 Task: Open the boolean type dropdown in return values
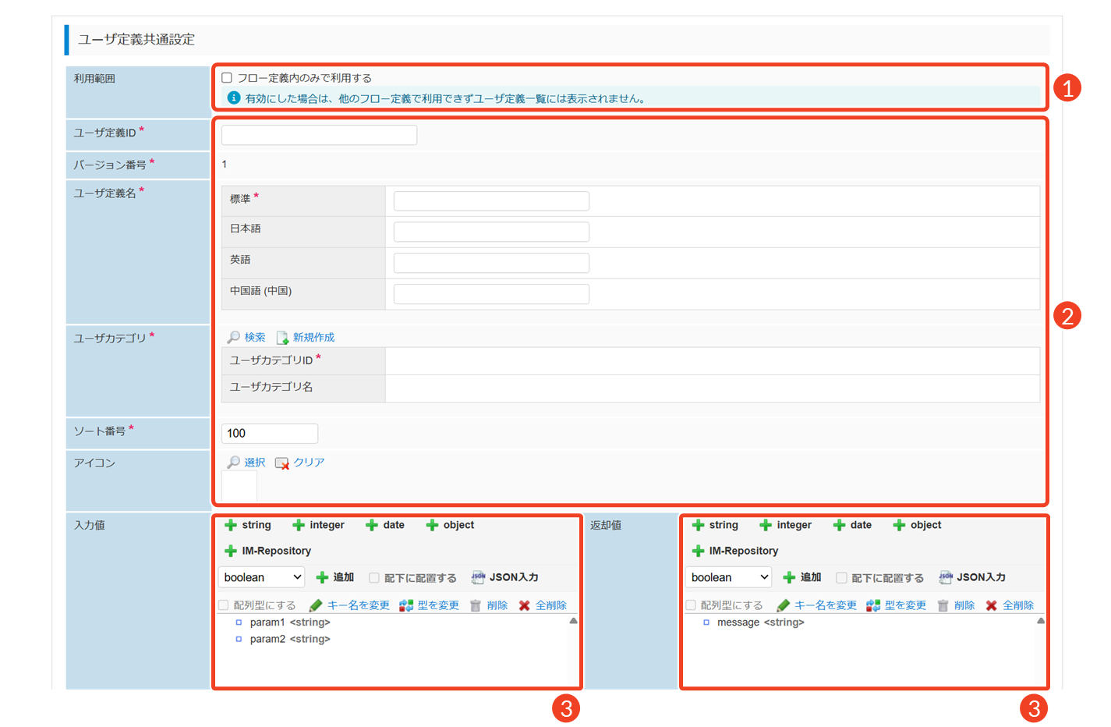pos(729,577)
